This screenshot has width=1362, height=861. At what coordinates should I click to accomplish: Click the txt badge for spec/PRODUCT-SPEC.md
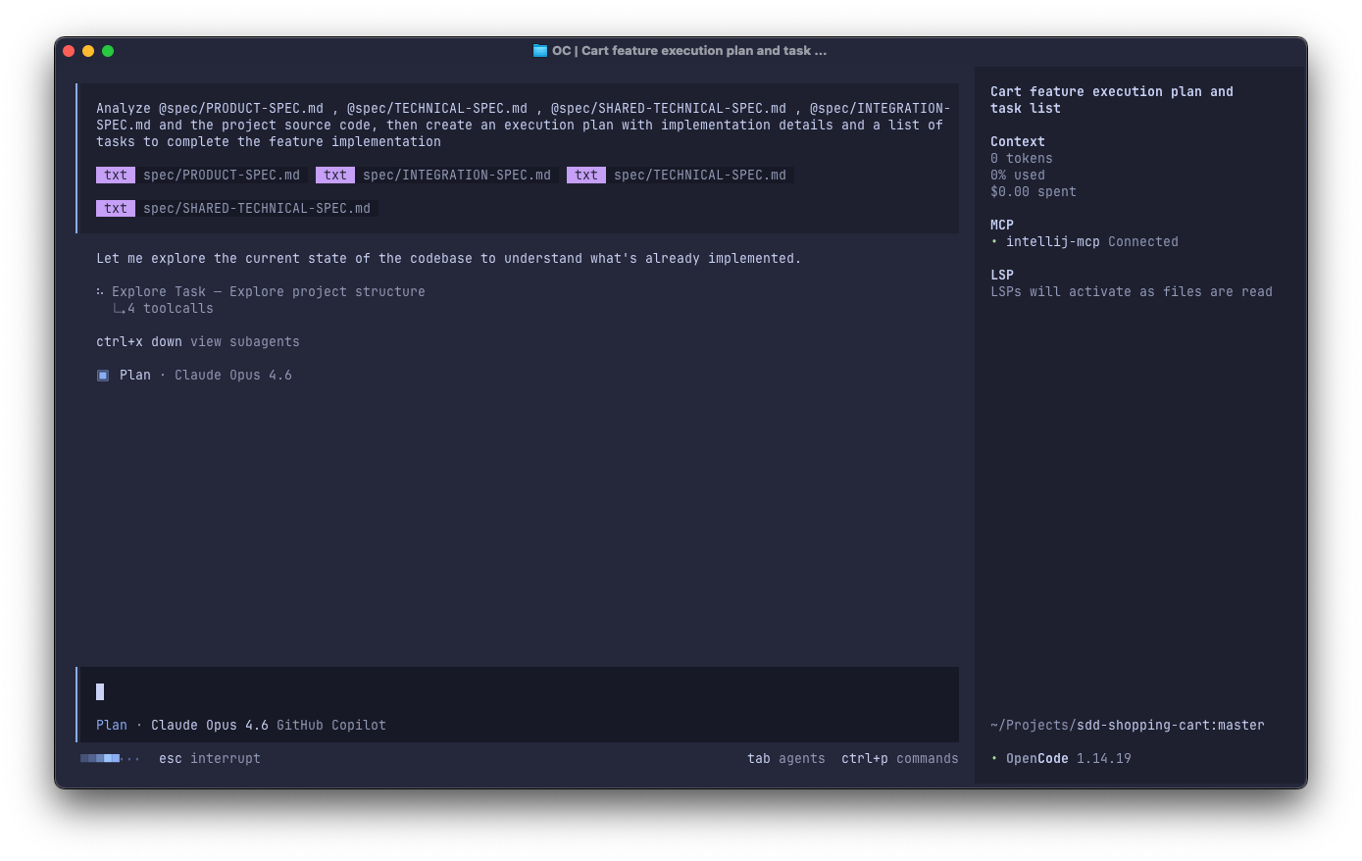pyautogui.click(x=116, y=176)
